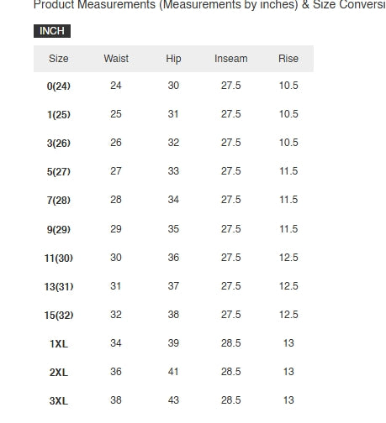Screen dimensions: 386x423
Task: Select the 0(24) size row label
Action: coord(59,86)
